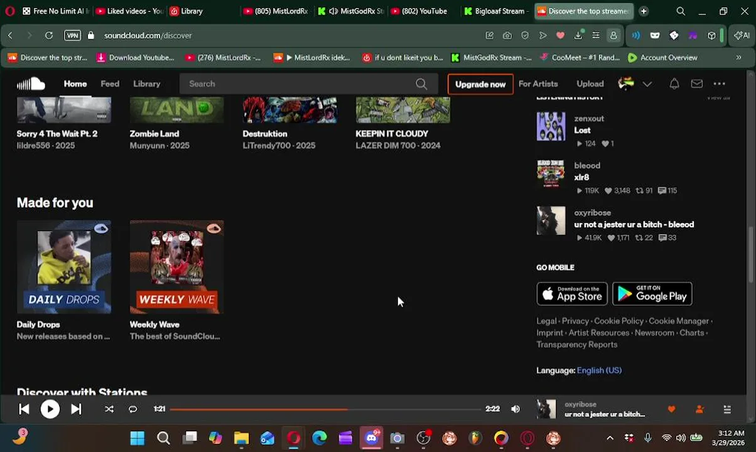756x452 pixels.
Task: Reload the page in the browser
Action: pyautogui.click(x=49, y=36)
